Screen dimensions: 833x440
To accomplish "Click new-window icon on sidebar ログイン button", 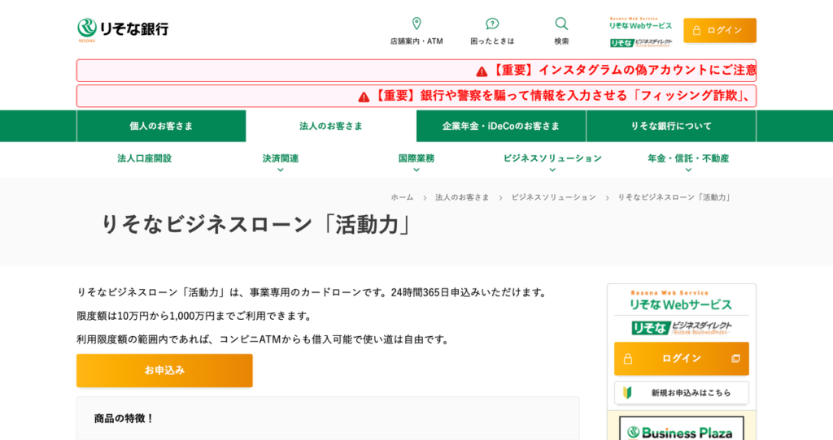I will click(735, 359).
